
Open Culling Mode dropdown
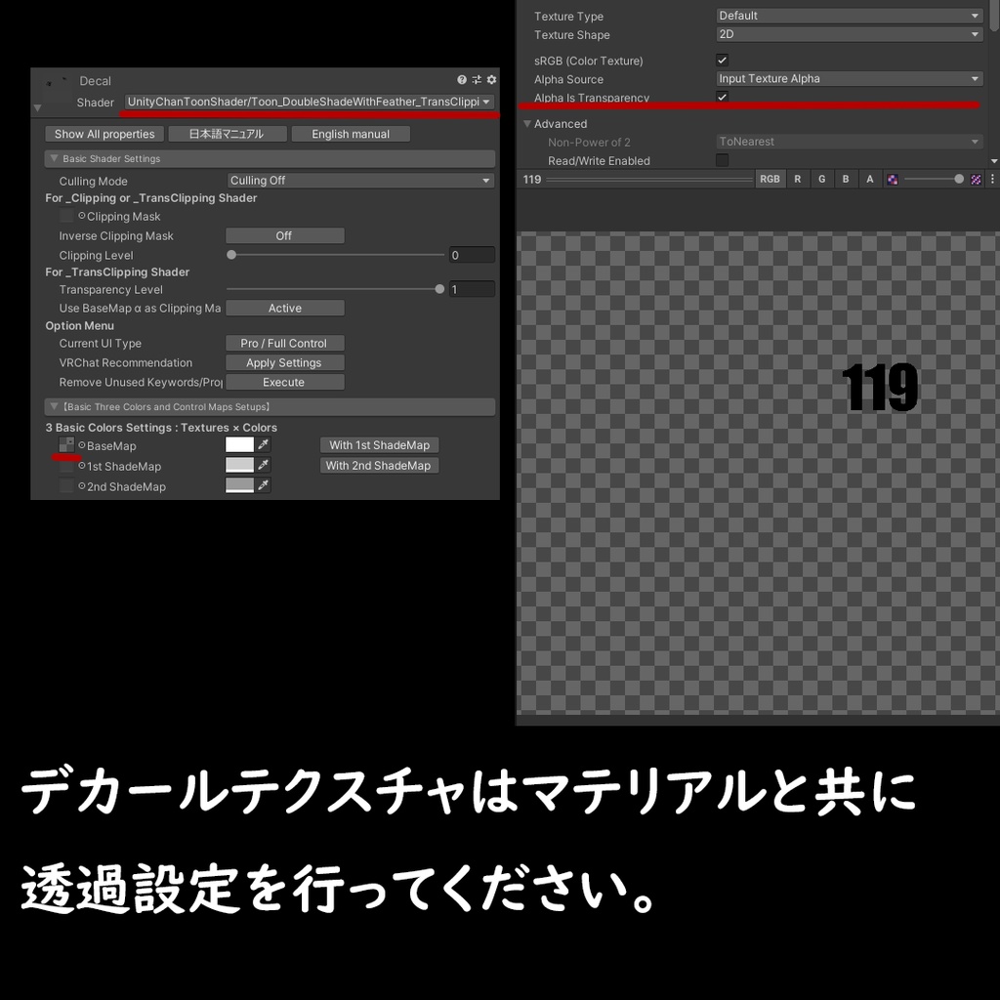(360, 181)
